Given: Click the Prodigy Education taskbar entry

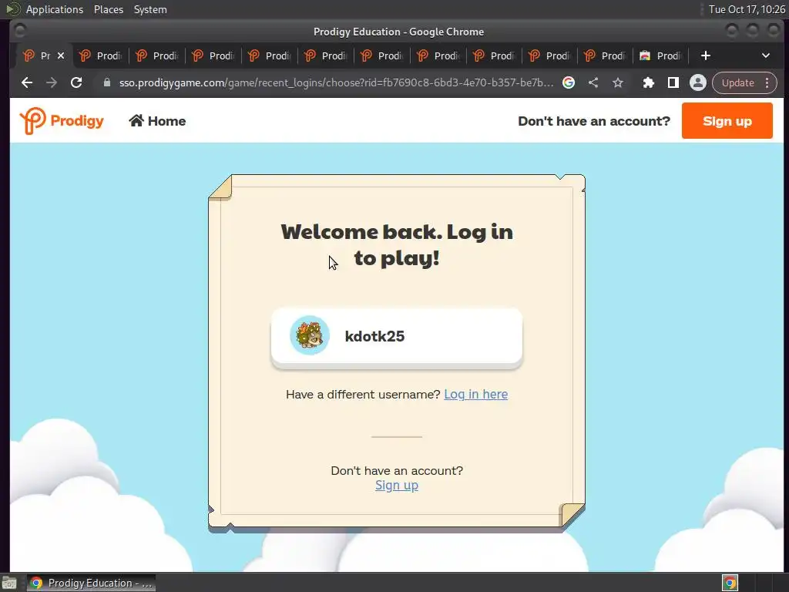Looking at the screenshot, I should point(91,583).
